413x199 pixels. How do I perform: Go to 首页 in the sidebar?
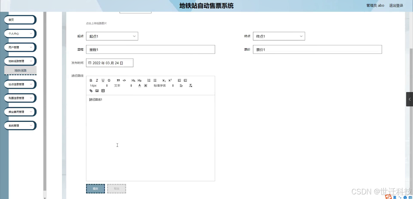pyautogui.click(x=20, y=20)
